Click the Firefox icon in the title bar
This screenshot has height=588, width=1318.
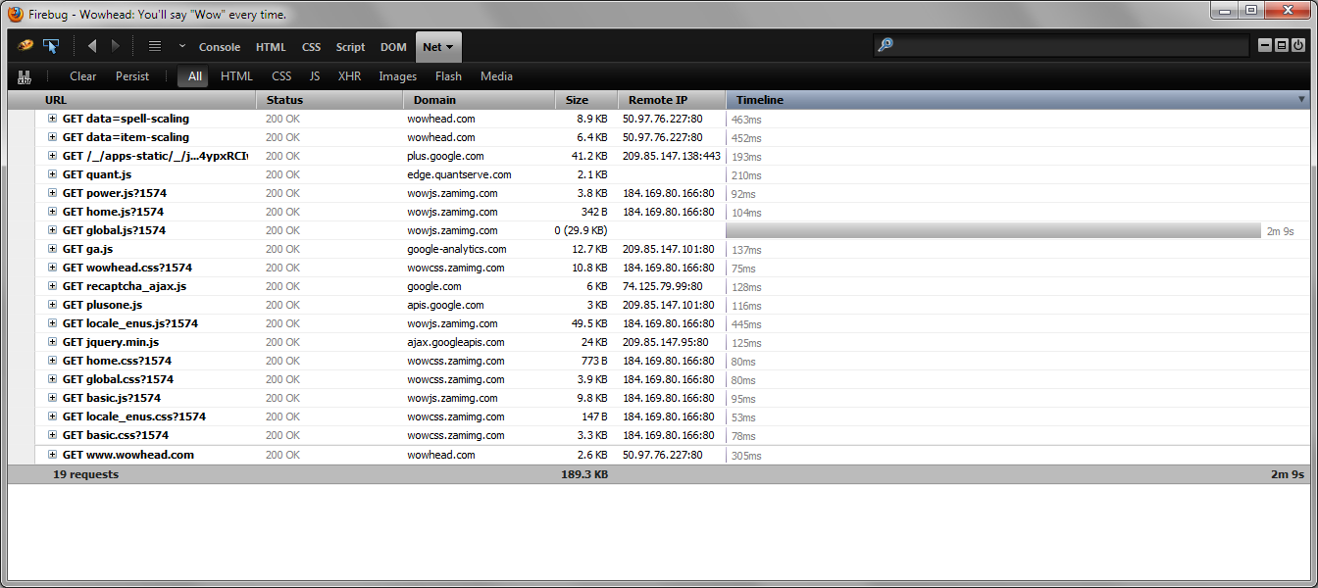[x=16, y=15]
